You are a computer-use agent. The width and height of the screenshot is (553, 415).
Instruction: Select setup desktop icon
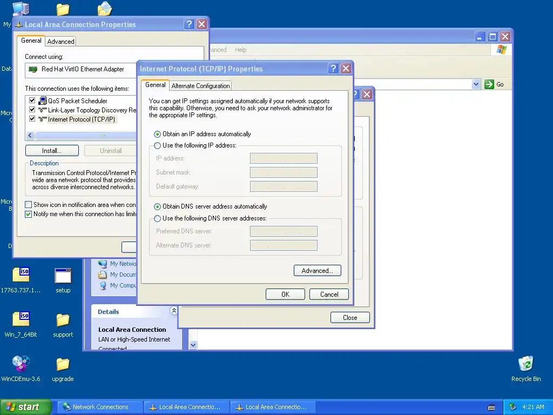tap(63, 276)
